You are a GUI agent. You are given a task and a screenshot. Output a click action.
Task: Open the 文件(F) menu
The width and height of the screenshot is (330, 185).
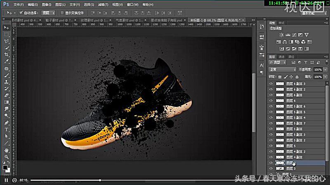pyautogui.click(x=19, y=5)
